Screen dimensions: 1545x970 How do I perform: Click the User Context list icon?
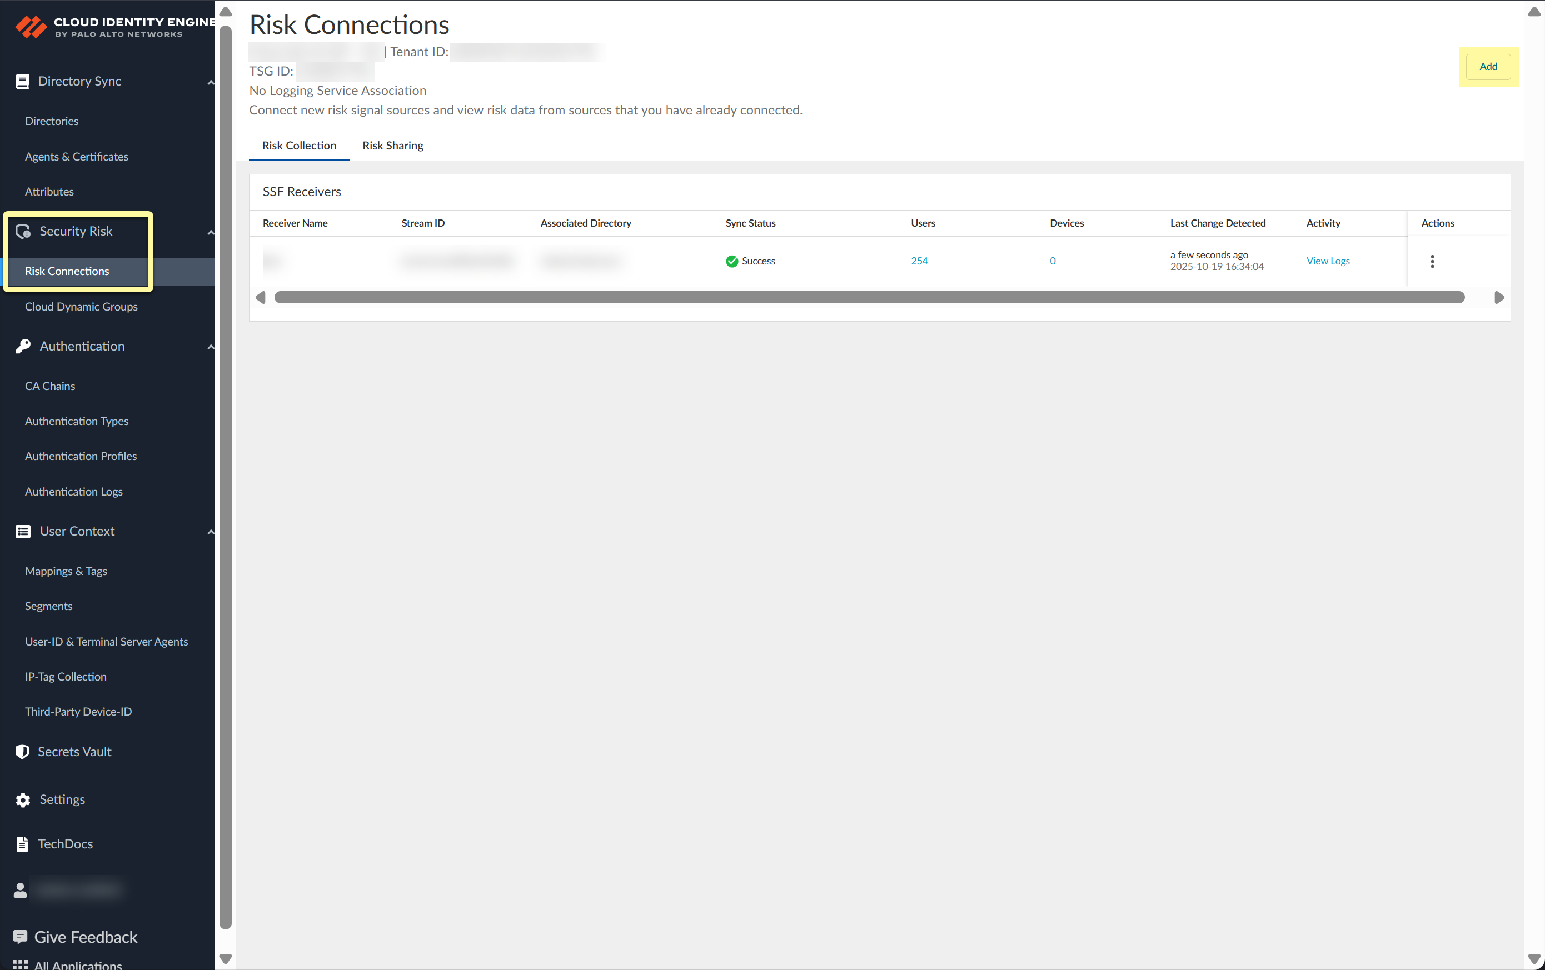point(23,531)
